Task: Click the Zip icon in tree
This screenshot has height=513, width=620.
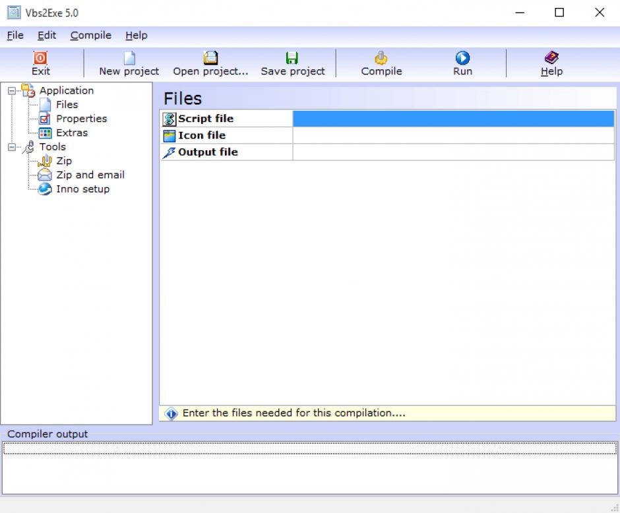Action: [45, 161]
